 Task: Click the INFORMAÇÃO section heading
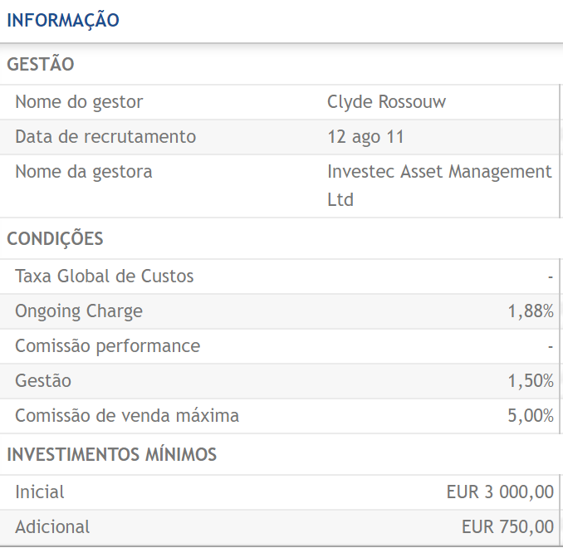point(63,20)
